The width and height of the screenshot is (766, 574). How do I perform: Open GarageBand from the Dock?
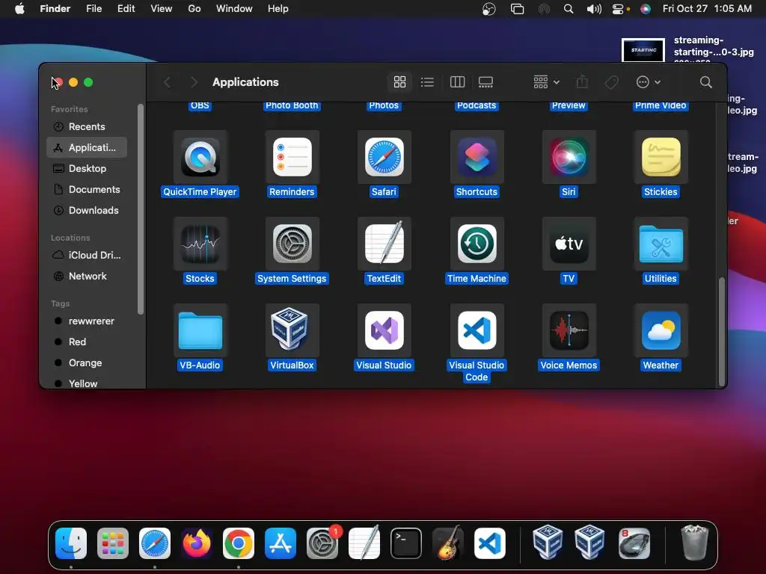click(x=448, y=543)
